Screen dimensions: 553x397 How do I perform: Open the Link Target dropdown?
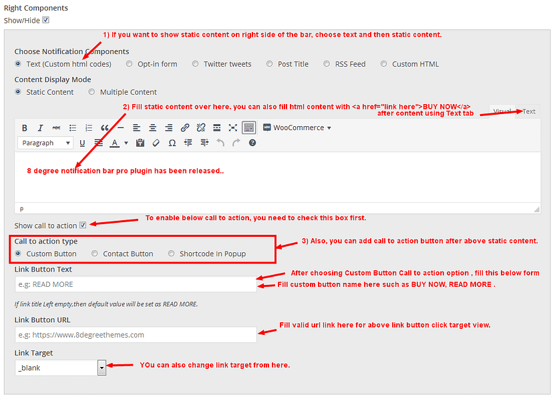point(102,368)
